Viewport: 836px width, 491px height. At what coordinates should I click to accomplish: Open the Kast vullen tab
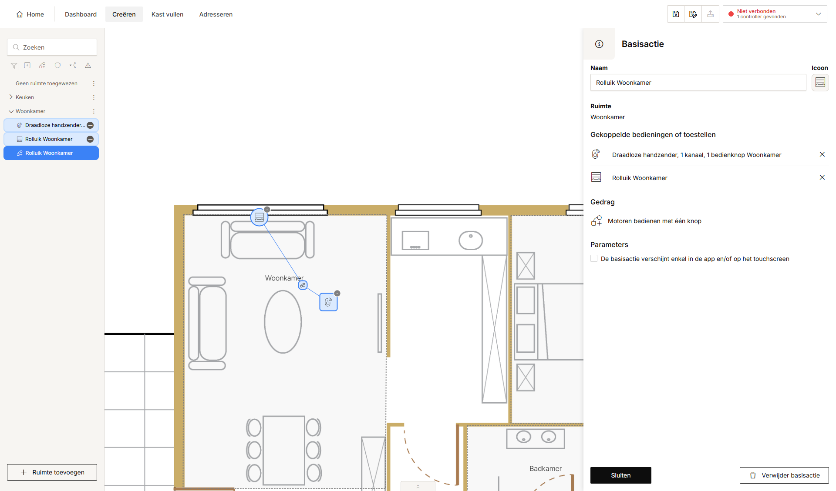point(167,14)
